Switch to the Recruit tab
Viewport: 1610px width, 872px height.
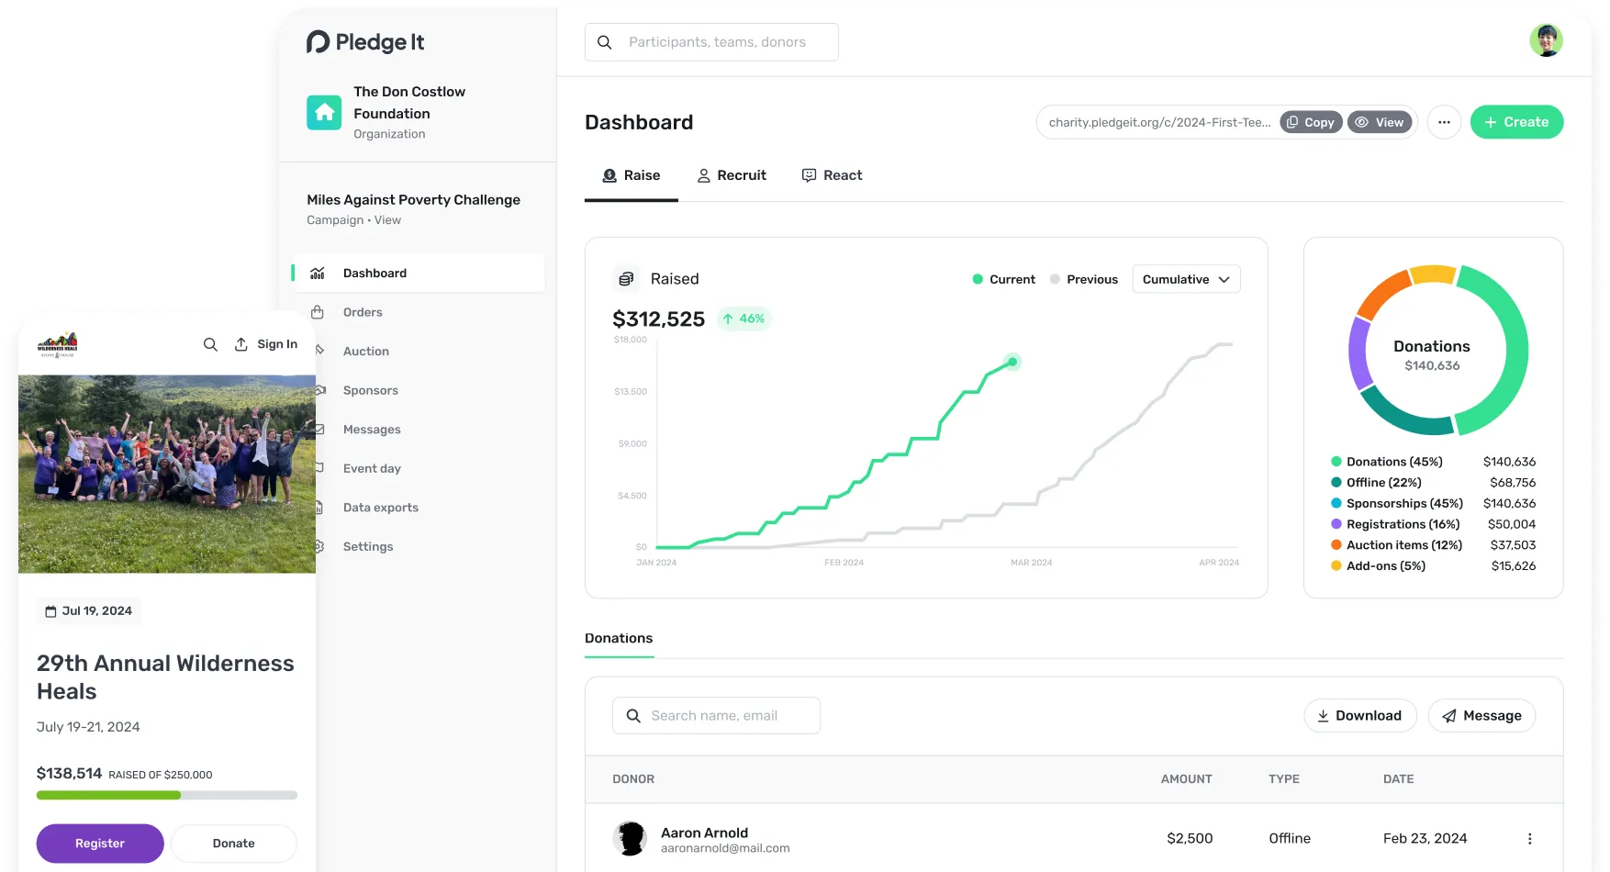[732, 175]
